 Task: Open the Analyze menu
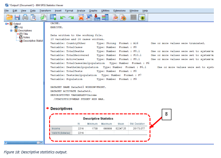tap(81, 11)
